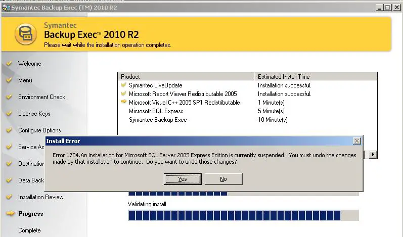Select the Symantec LiveUpdate row
The width and height of the screenshot is (403, 237).
(x=247, y=85)
